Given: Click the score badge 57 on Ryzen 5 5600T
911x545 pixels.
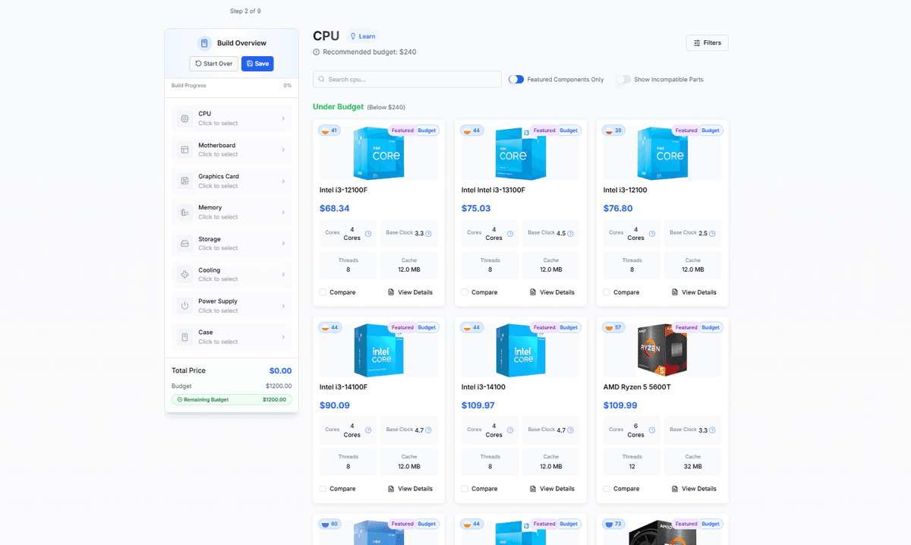Looking at the screenshot, I should coord(613,328).
